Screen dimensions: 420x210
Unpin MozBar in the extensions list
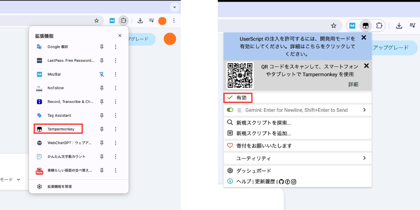(x=102, y=74)
